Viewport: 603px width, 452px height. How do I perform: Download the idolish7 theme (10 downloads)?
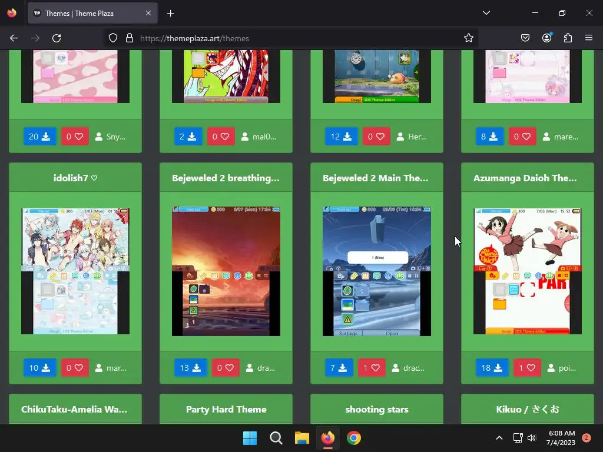[39, 368]
